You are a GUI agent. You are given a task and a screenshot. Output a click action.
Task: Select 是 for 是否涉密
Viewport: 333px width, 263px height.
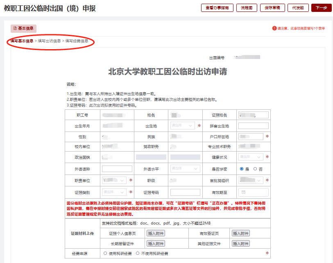242,169
